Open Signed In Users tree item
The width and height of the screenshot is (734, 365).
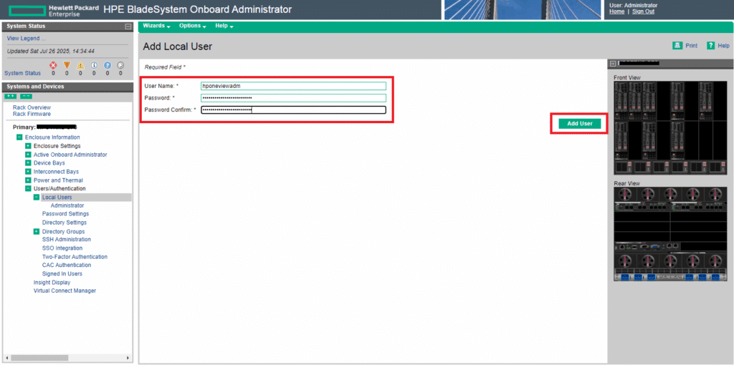click(x=62, y=274)
